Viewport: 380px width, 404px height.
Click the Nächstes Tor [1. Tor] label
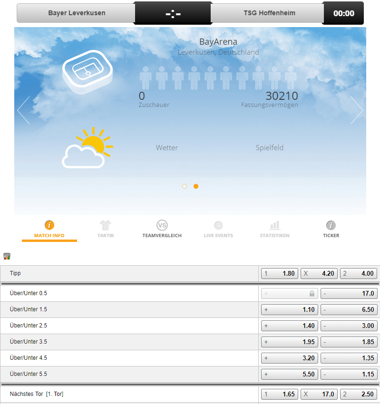(x=37, y=394)
